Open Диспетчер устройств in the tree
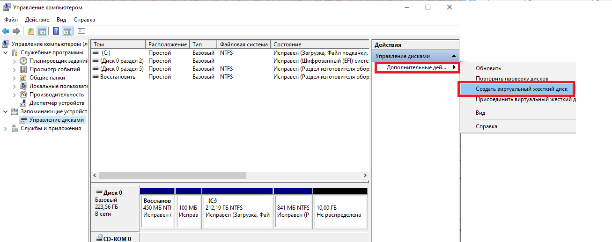612x242 pixels. pyautogui.click(x=57, y=103)
